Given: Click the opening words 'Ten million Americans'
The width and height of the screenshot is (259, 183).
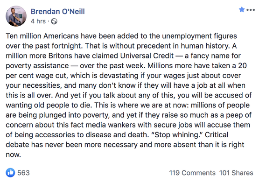Looking at the screenshot, I should coord(42,36).
